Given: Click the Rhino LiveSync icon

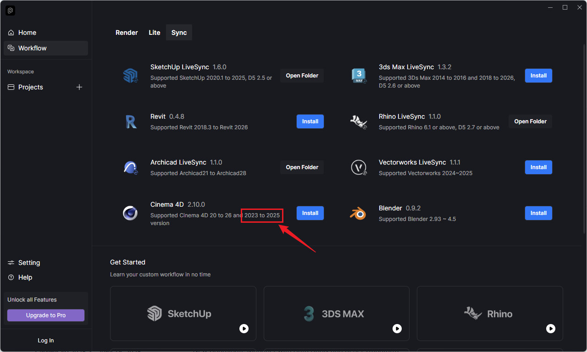Looking at the screenshot, I should [359, 121].
